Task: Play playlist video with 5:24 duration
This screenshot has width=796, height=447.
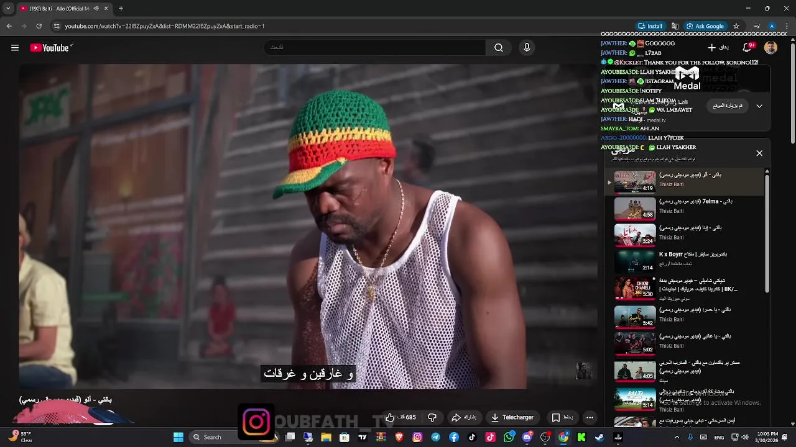Action: click(x=635, y=235)
